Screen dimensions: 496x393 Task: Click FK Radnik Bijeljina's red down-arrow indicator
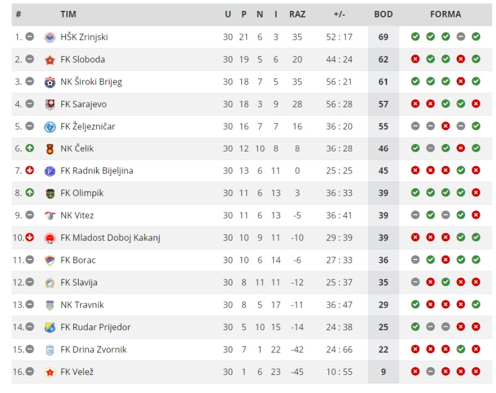pos(30,170)
